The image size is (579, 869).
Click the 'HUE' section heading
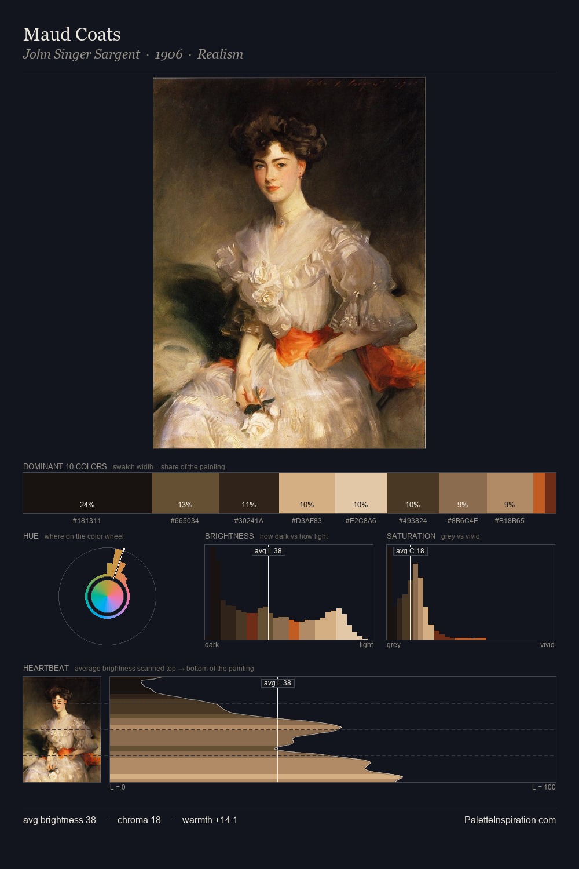coord(31,536)
